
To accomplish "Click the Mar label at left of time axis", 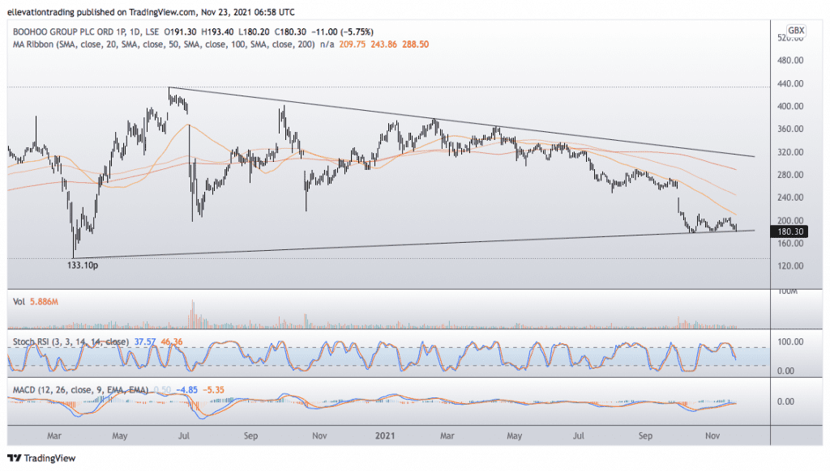I will pos(54,436).
